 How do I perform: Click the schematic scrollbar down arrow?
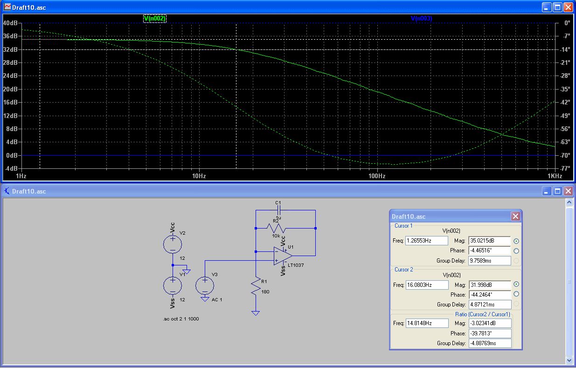pos(569,361)
